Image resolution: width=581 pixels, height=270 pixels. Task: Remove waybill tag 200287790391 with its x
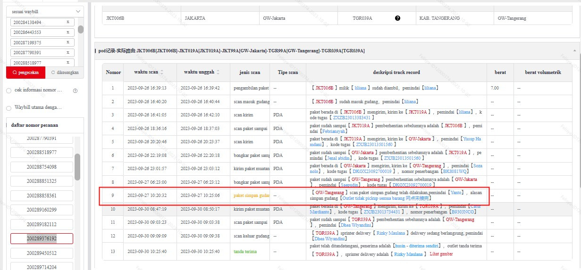(67, 53)
